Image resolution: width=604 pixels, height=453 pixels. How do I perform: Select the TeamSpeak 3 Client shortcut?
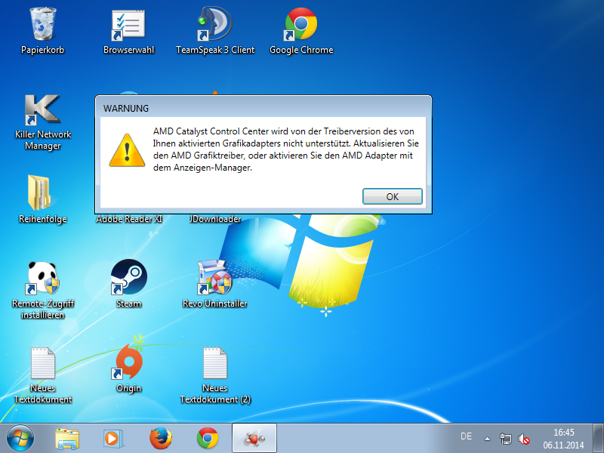pyautogui.click(x=215, y=24)
